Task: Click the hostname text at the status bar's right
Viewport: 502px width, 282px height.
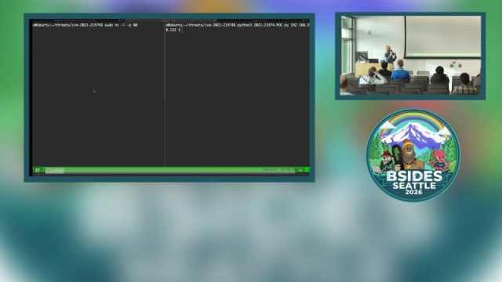Action: (270, 170)
